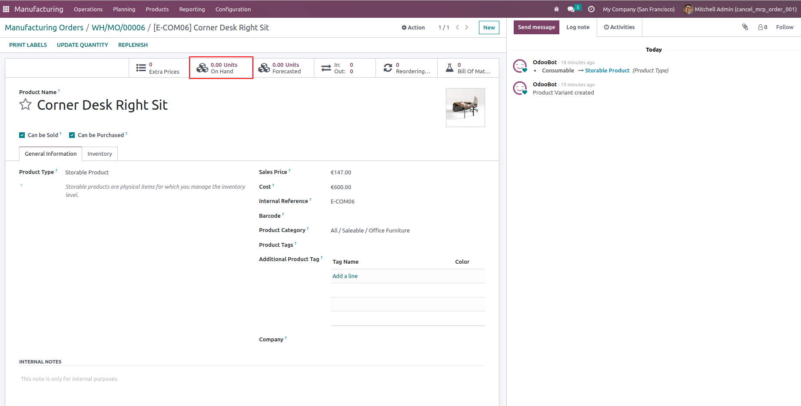Uncheck the Can be Sold checkbox
The width and height of the screenshot is (801, 406).
(x=22, y=135)
